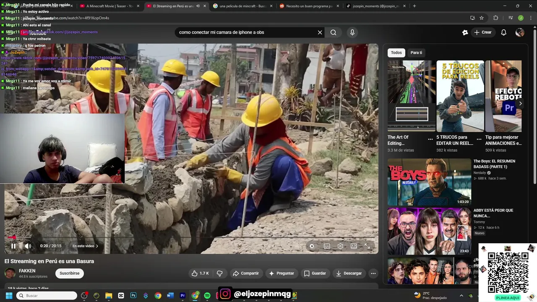The width and height of the screenshot is (537, 302).
Task: Mute the playing tab via speaker icon
Action: pyautogui.click(x=198, y=6)
